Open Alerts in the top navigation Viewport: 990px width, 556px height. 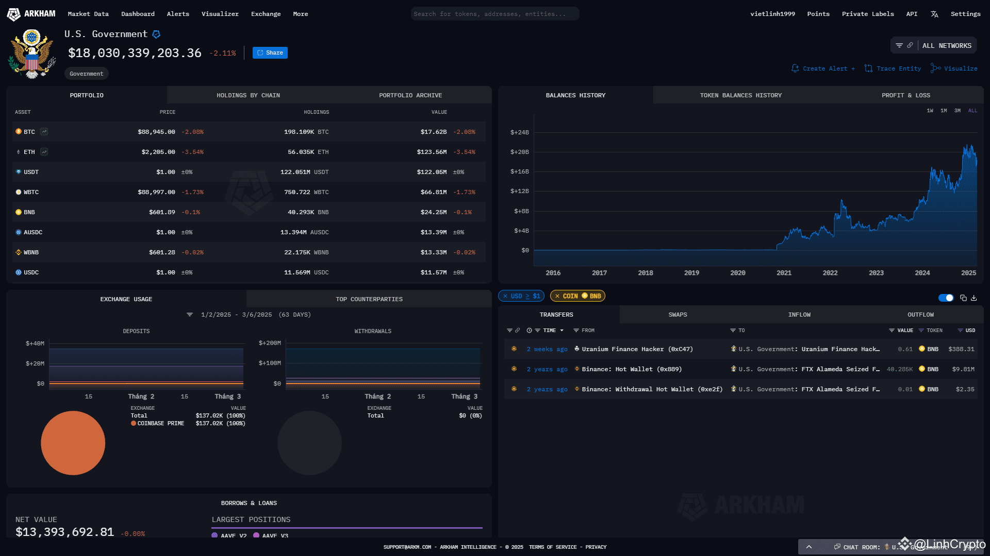click(178, 14)
